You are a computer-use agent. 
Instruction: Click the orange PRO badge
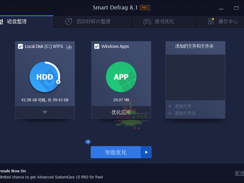[145, 8]
